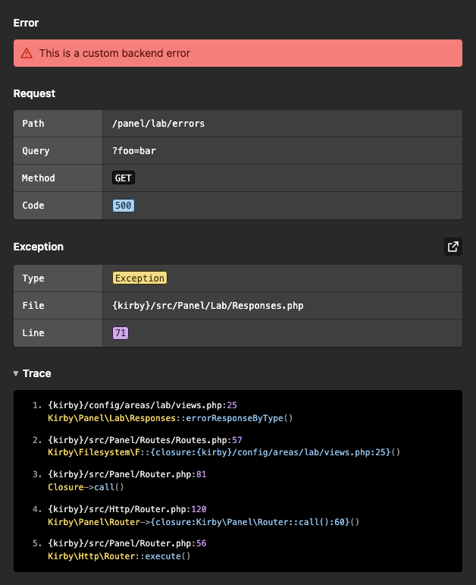Image resolution: width=476 pixels, height=585 pixels.
Task: Click the Exception section heading
Action: [39, 247]
